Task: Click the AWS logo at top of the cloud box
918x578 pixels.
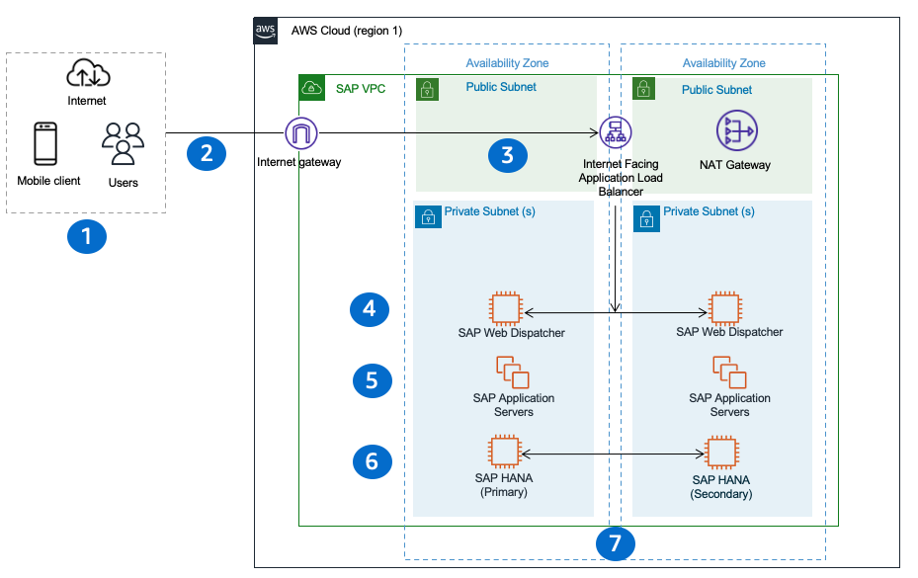Action: 265,31
